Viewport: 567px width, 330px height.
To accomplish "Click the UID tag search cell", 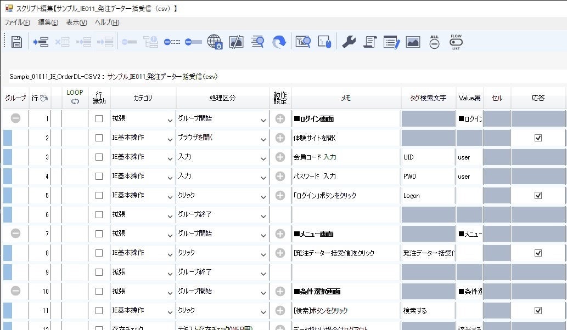I will pyautogui.click(x=428, y=157).
